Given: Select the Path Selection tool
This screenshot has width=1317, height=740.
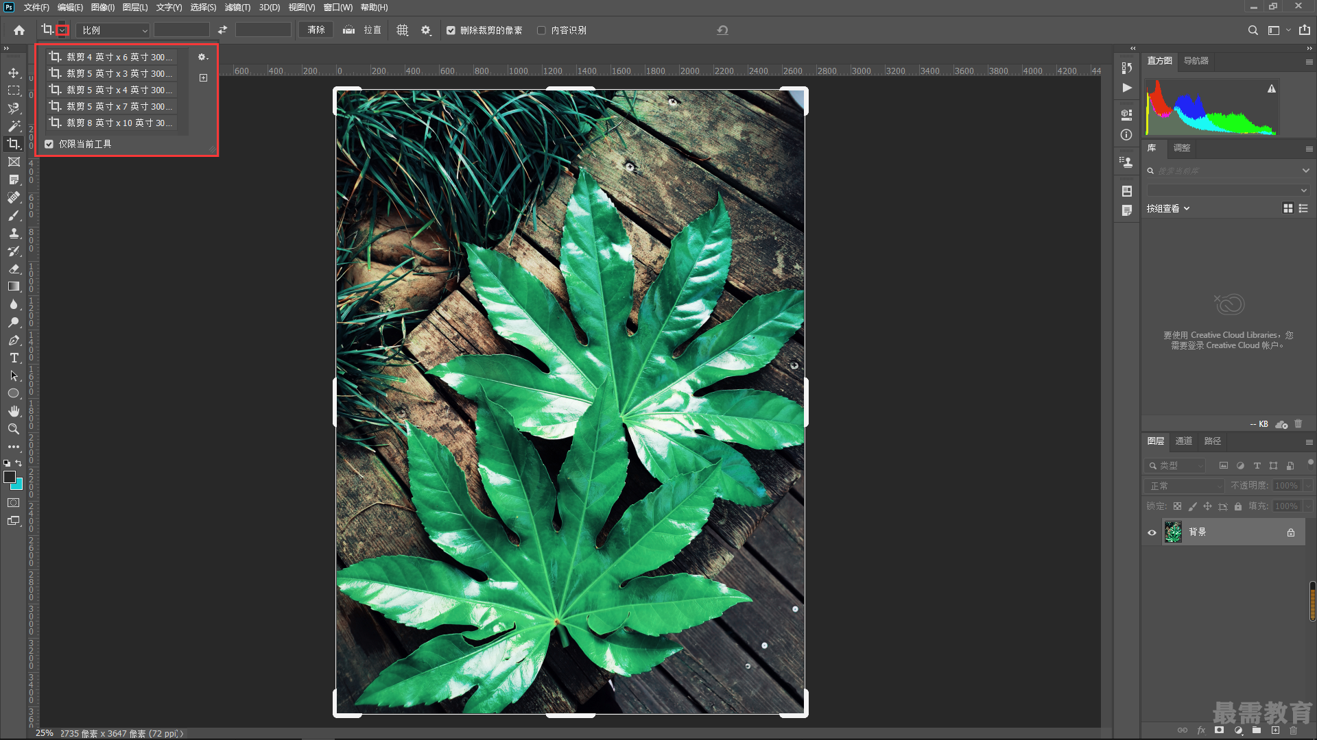Looking at the screenshot, I should pos(14,375).
